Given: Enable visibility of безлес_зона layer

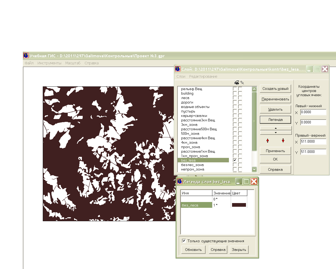Looking at the screenshot, I should tap(235, 165).
